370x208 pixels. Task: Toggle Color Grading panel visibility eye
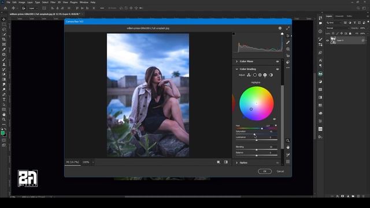(277, 69)
